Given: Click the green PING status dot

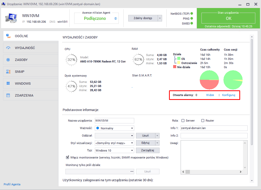Looking at the screenshot, I should 192,19.
